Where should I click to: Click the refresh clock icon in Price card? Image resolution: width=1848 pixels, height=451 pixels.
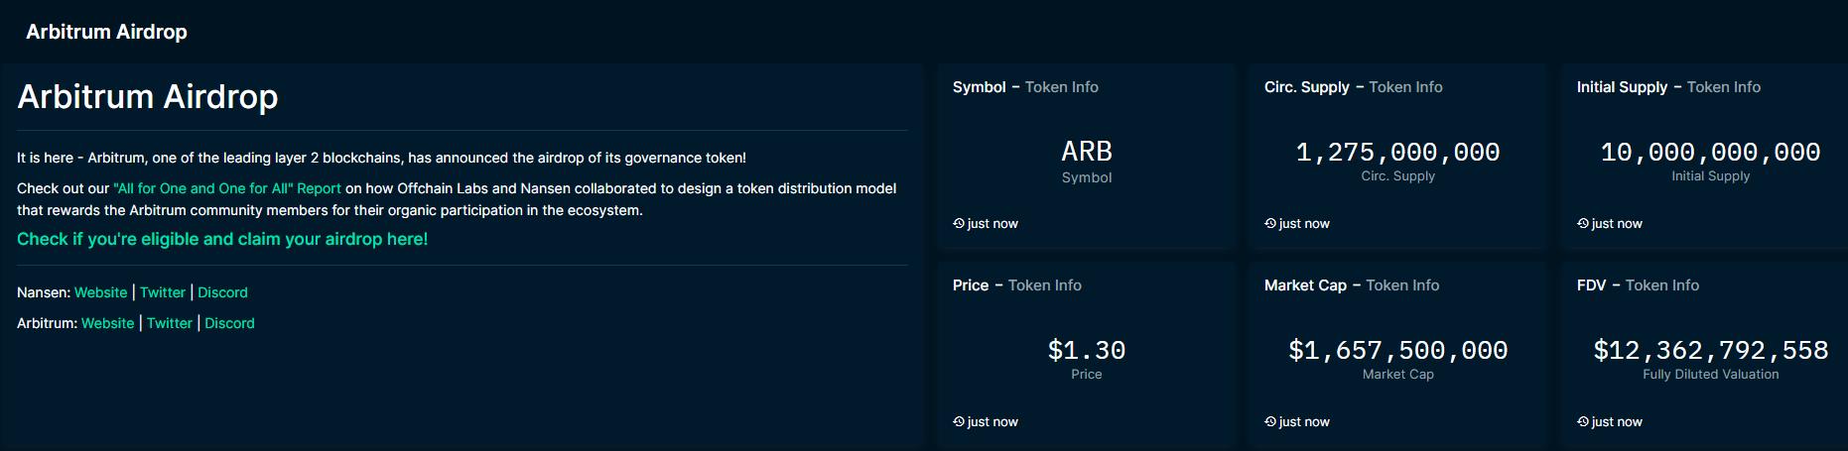959,421
